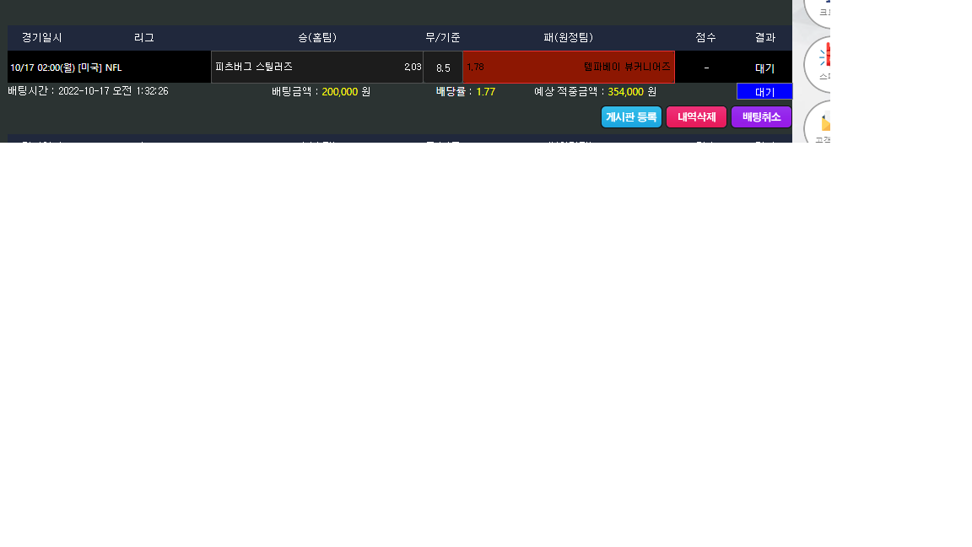Click the 8.5 handicap value cell

[x=443, y=68]
